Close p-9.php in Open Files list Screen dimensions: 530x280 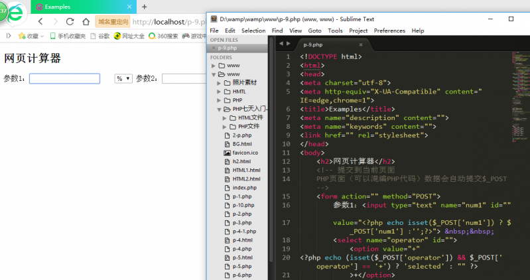click(213, 48)
